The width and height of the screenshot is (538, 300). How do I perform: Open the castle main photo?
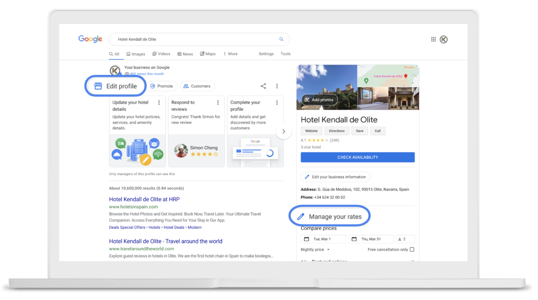tap(327, 87)
